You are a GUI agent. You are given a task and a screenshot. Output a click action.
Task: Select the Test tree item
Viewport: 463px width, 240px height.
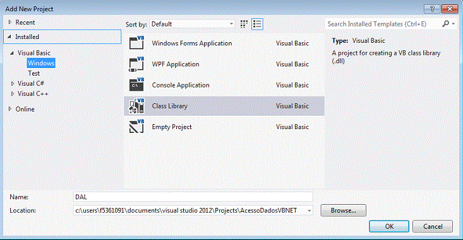pos(33,73)
